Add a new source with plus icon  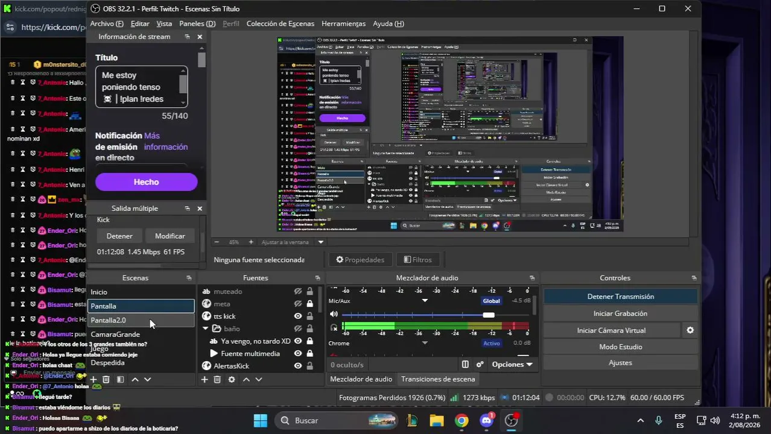tap(205, 379)
